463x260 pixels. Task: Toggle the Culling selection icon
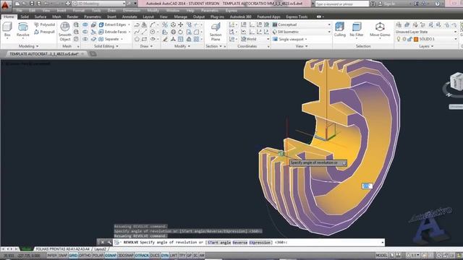(339, 30)
